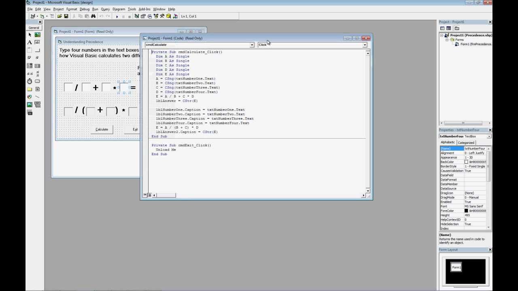The height and width of the screenshot is (291, 518).
Task: Switch to the Alphabetic properties tab
Action: [448, 142]
